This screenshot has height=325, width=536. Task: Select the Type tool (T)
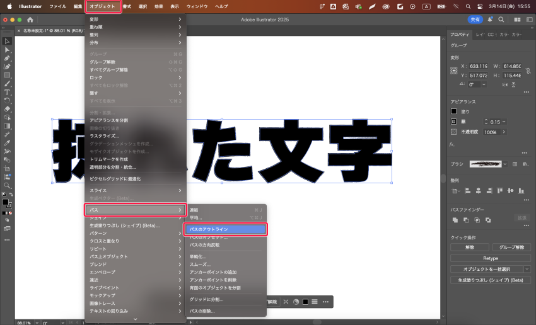(x=8, y=92)
